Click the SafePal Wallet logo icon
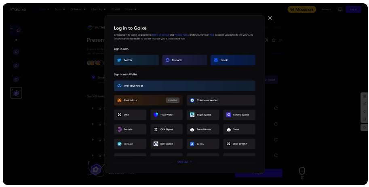The height and width of the screenshot is (187, 369). point(228,115)
